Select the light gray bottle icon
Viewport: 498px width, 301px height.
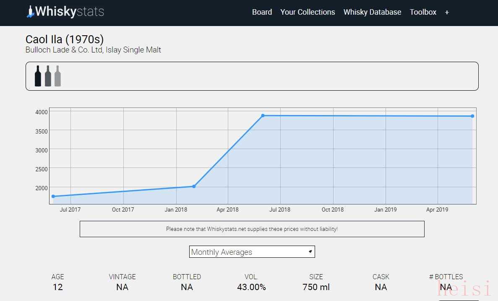pyautogui.click(x=57, y=76)
